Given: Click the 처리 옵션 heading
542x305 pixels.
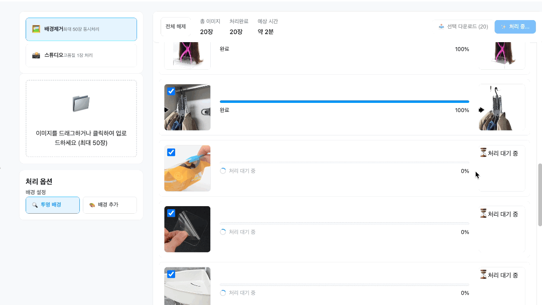Looking at the screenshot, I should tap(39, 181).
